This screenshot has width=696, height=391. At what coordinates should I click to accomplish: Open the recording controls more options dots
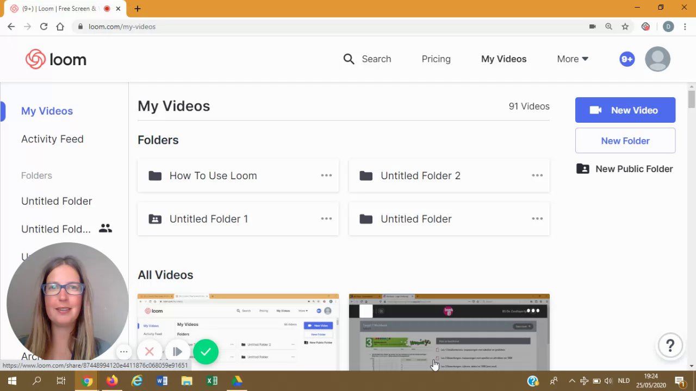click(124, 352)
